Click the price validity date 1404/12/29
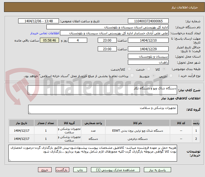This screenshot has height=177, width=205. [148, 49]
